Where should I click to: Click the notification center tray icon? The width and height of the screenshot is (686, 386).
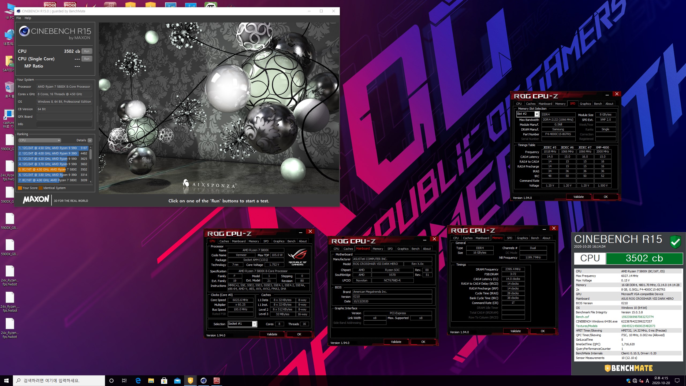(677, 380)
